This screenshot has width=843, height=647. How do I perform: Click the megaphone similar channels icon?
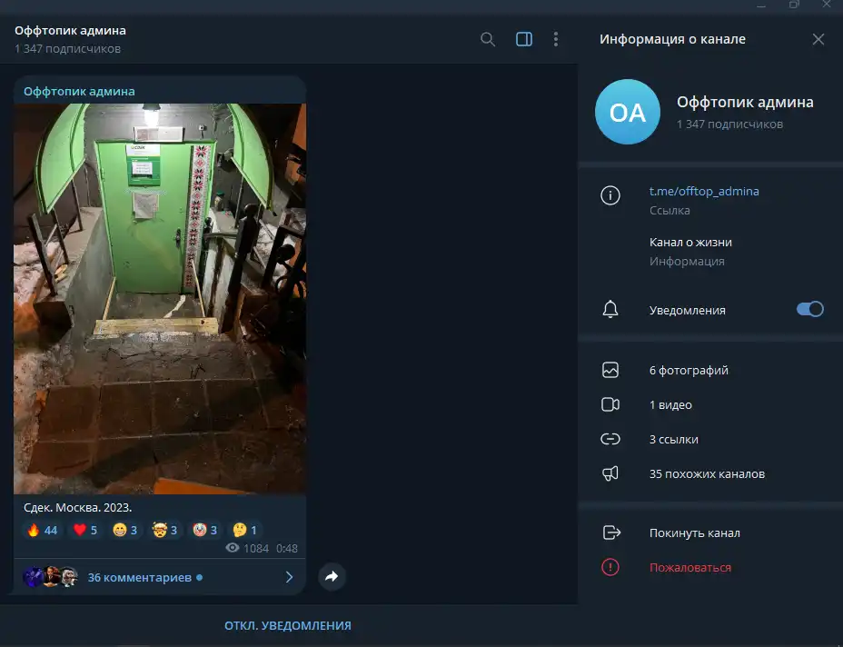pyautogui.click(x=610, y=473)
